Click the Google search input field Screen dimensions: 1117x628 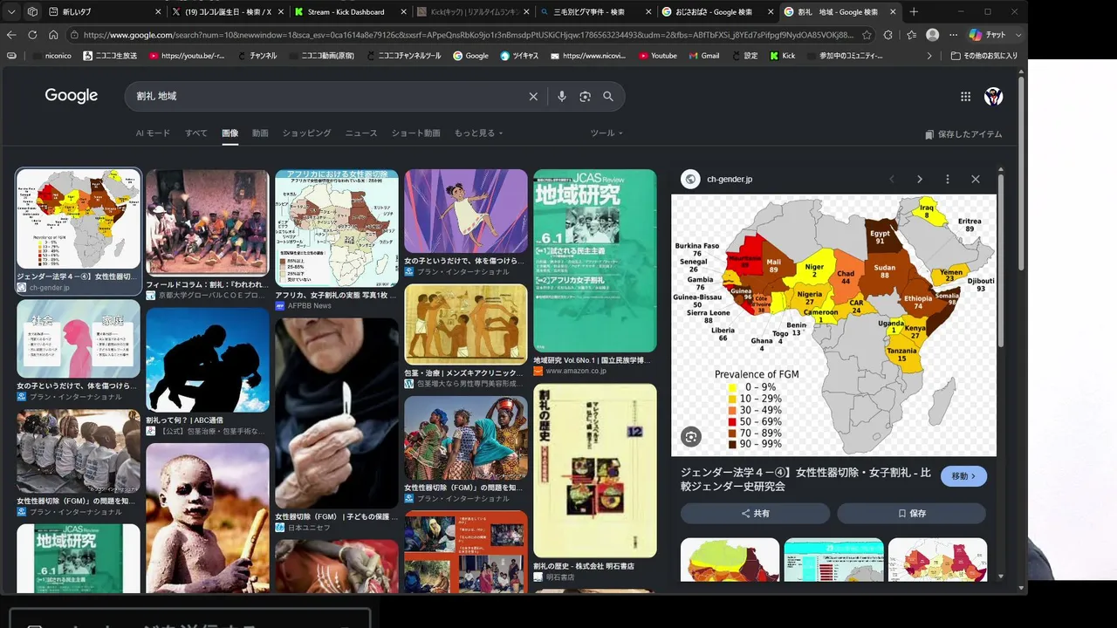click(327, 96)
